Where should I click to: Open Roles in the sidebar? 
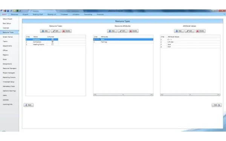(5, 59)
